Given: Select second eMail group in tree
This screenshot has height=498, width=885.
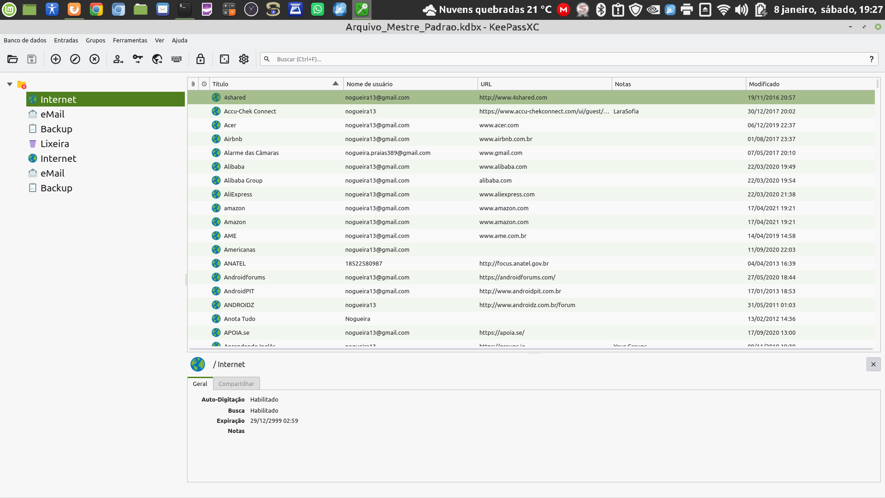Looking at the screenshot, I should click(x=106, y=173).
